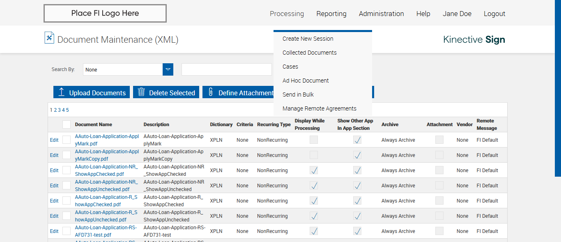Click the trash can icon

pyautogui.click(x=141, y=92)
